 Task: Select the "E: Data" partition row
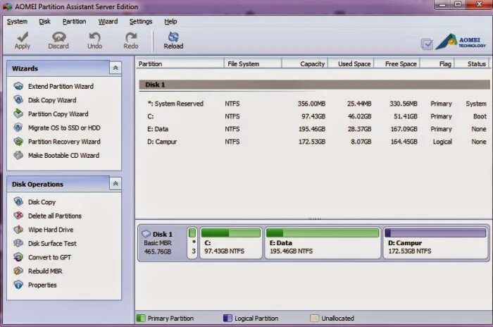314,129
